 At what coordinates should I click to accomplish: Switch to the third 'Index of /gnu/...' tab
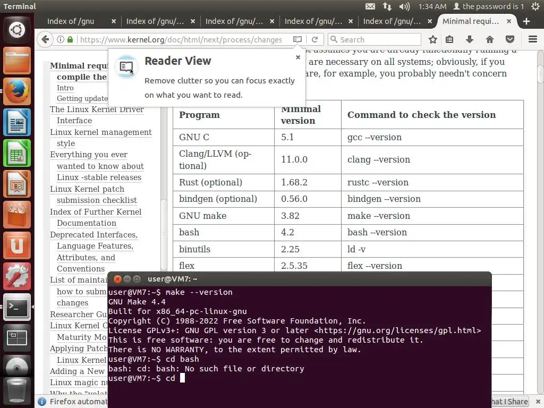(x=234, y=21)
